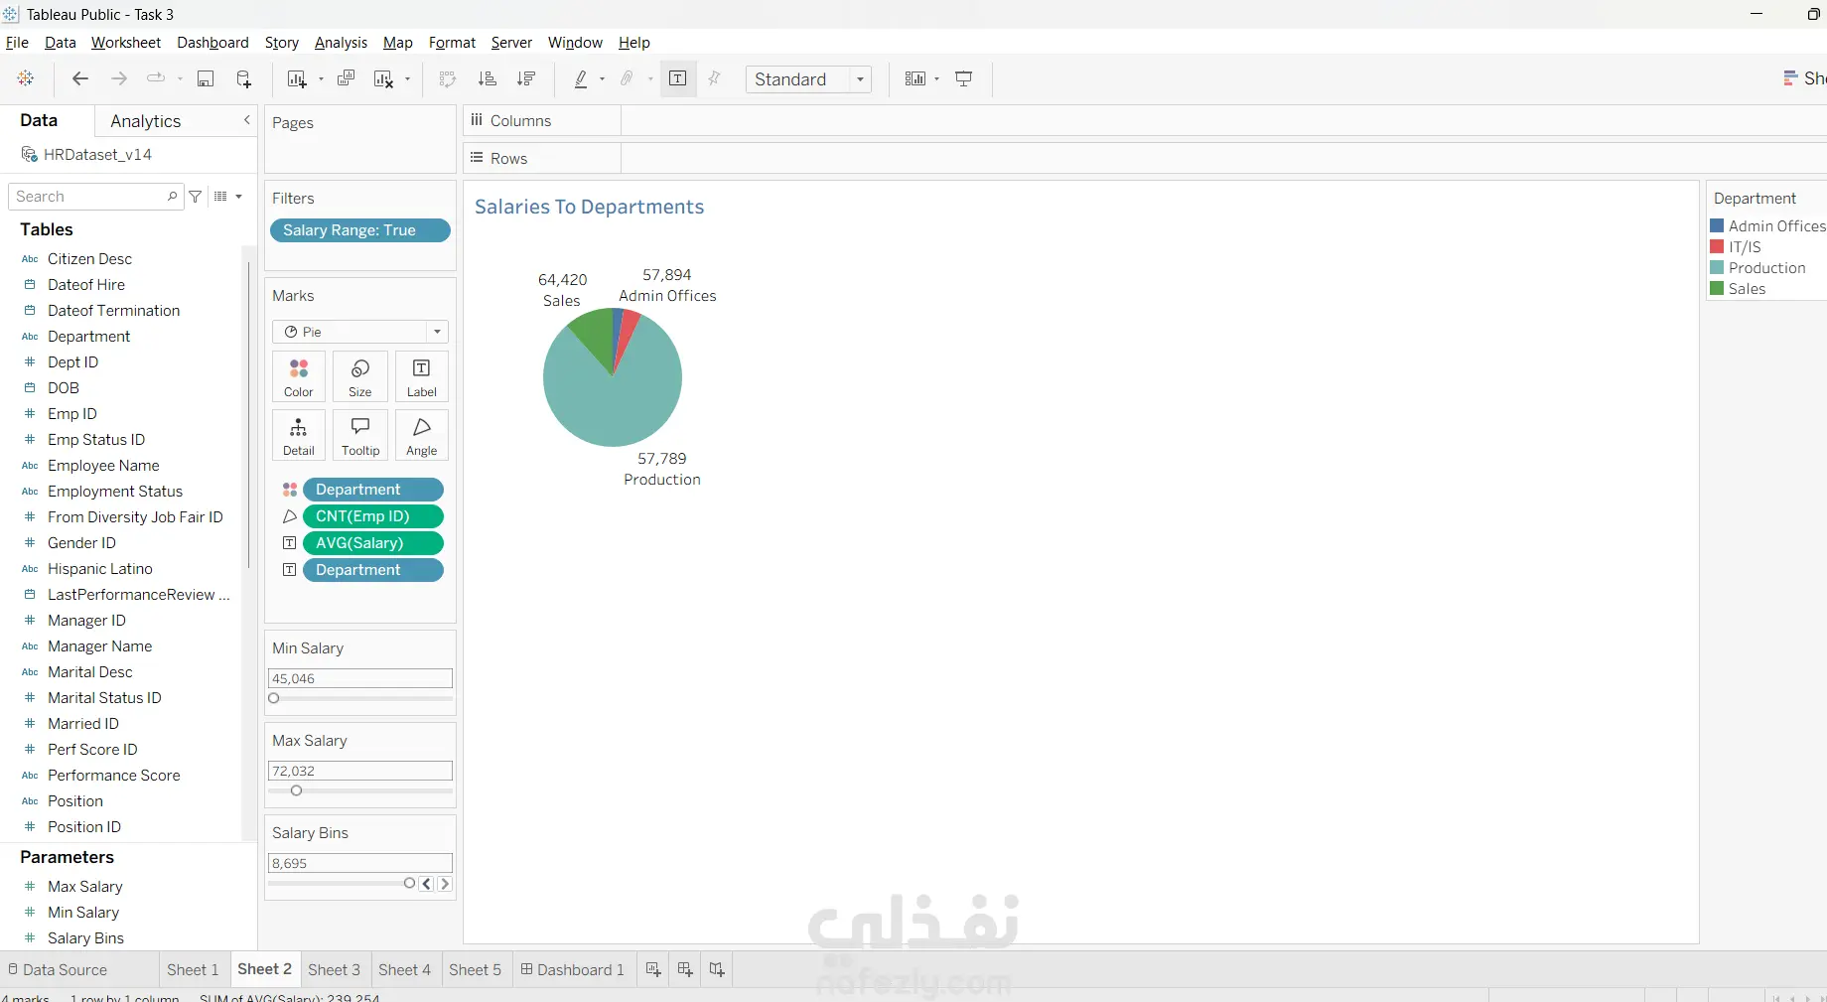Select the Department field in Tables
Image resolution: width=1827 pixels, height=1002 pixels.
88,337
